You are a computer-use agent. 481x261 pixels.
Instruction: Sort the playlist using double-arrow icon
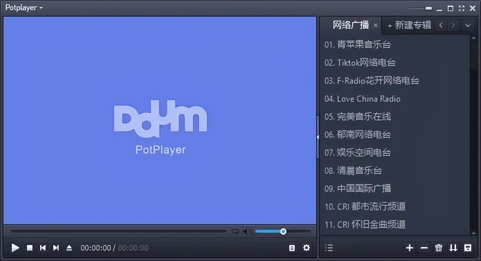453,248
